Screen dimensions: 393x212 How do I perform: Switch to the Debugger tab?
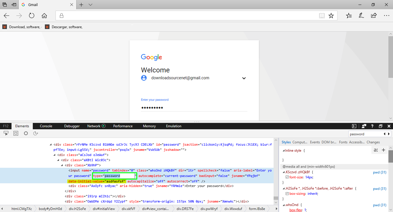(x=72, y=126)
